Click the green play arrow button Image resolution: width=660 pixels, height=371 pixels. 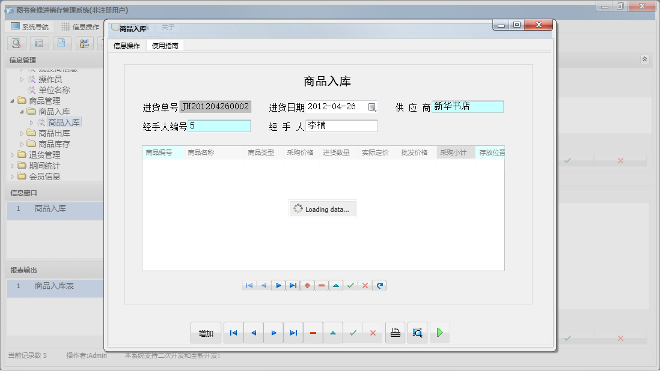pyautogui.click(x=439, y=333)
